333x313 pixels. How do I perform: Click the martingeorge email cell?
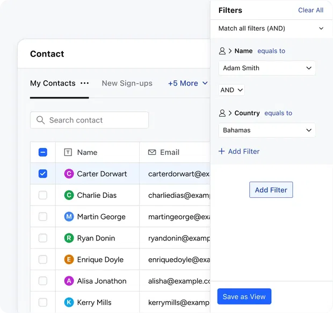tap(175, 217)
